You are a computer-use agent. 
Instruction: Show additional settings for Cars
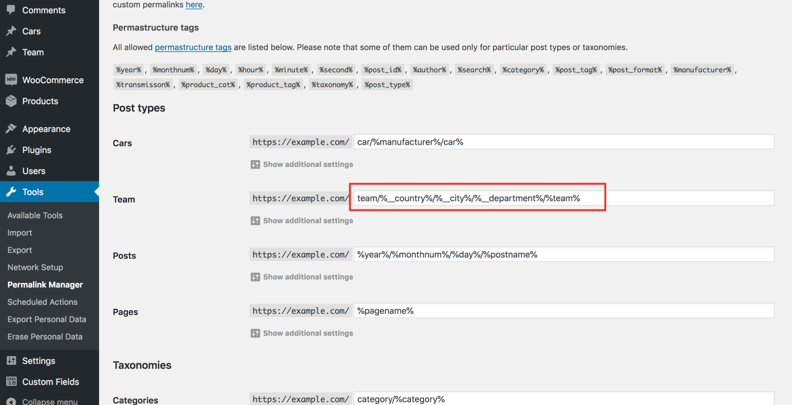(302, 164)
